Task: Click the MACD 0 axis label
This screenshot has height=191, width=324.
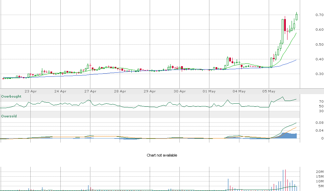Action: [x=322, y=138]
